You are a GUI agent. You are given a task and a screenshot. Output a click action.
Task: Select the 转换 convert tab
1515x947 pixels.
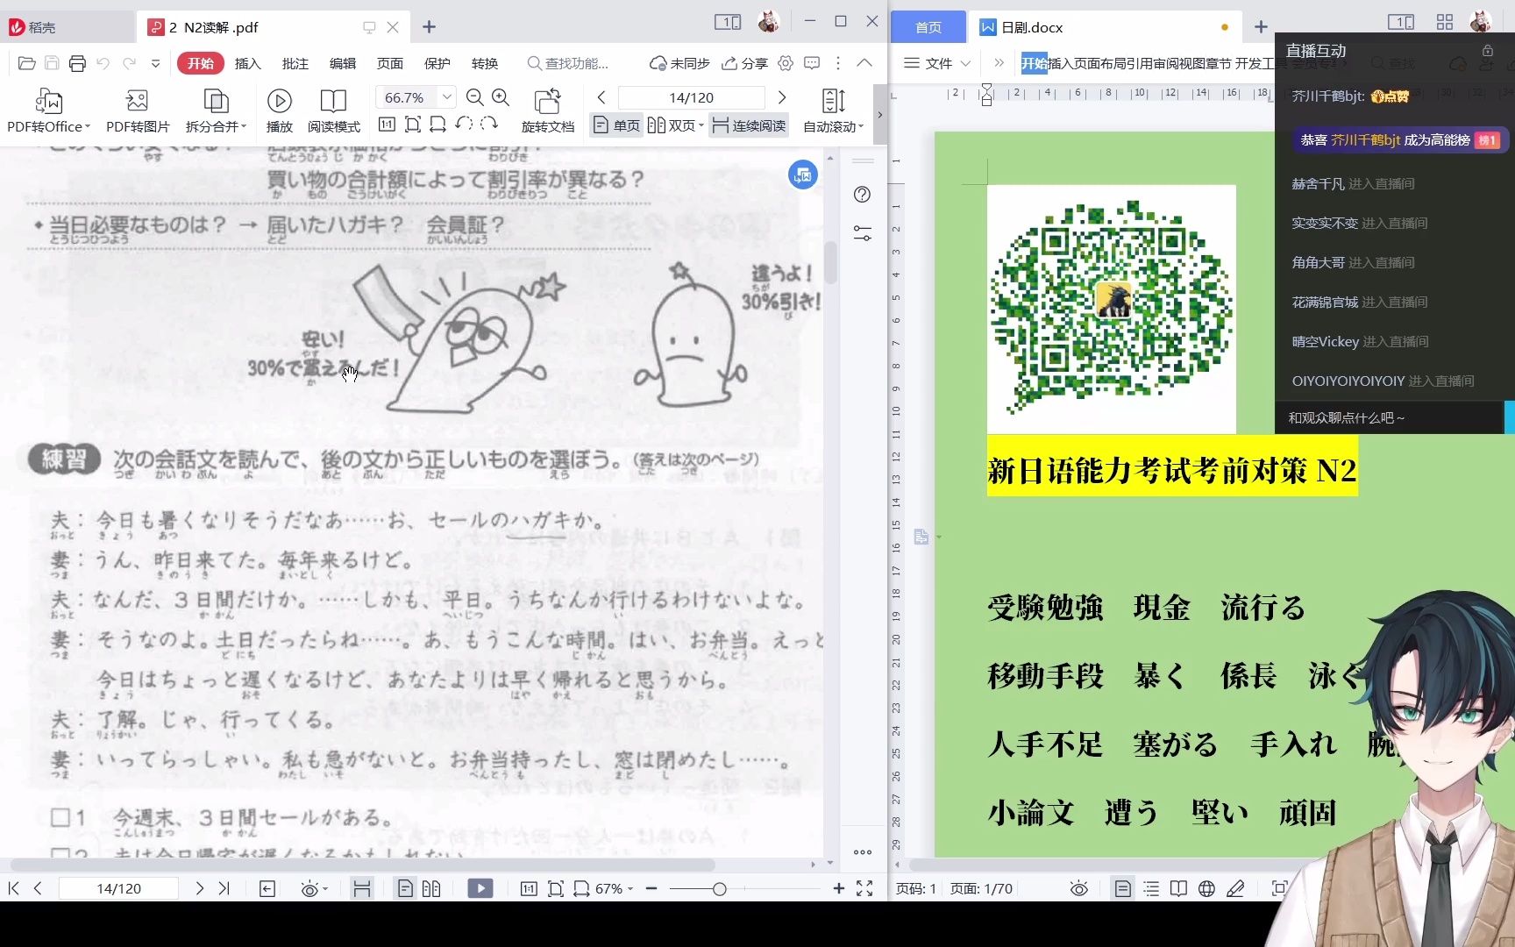(485, 63)
